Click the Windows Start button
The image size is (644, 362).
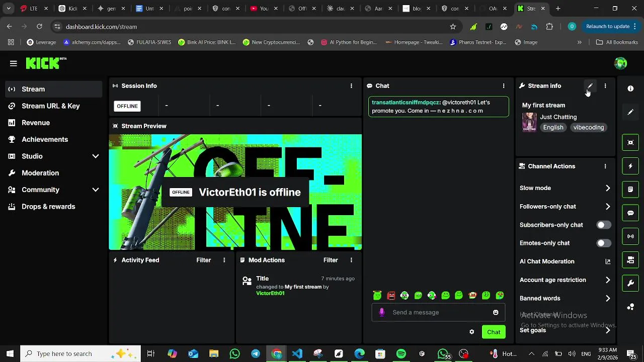click(x=10, y=354)
